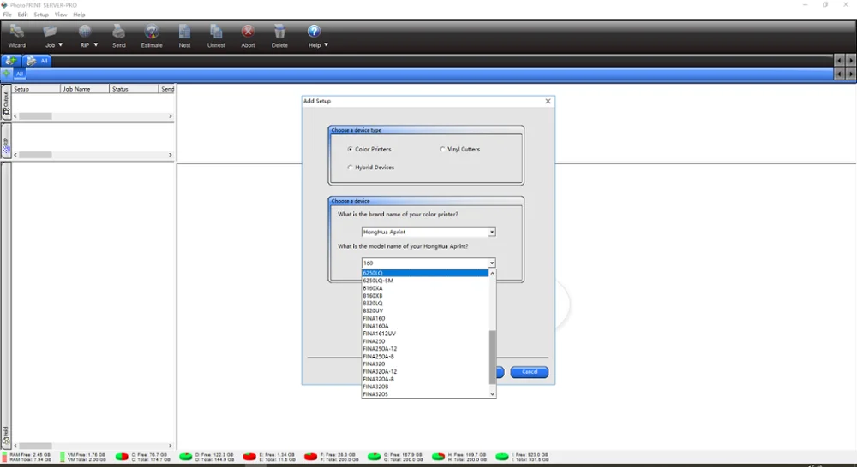Choose FINA250A-12 from the model list

pyautogui.click(x=425, y=349)
